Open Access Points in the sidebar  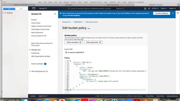coord(36,23)
